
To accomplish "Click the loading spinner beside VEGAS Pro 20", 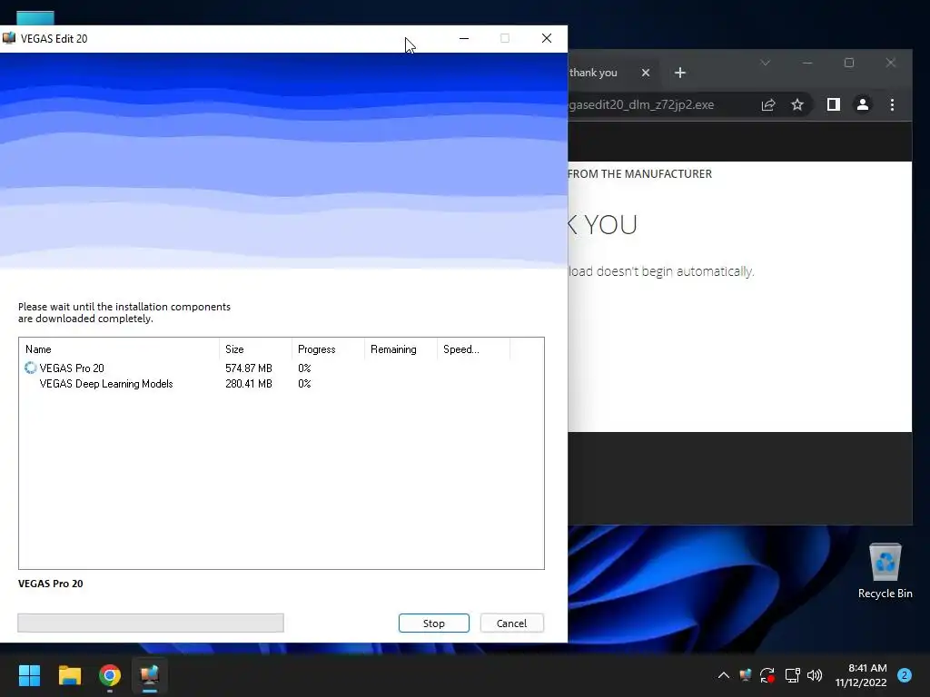I will point(30,368).
